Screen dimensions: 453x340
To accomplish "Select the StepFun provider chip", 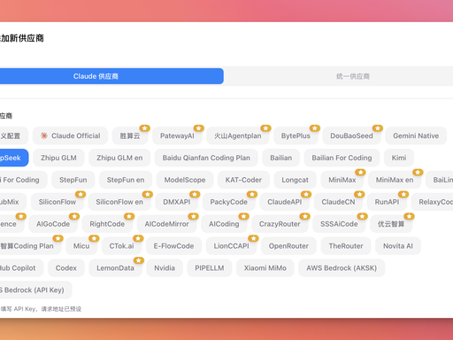I will tap(73, 180).
